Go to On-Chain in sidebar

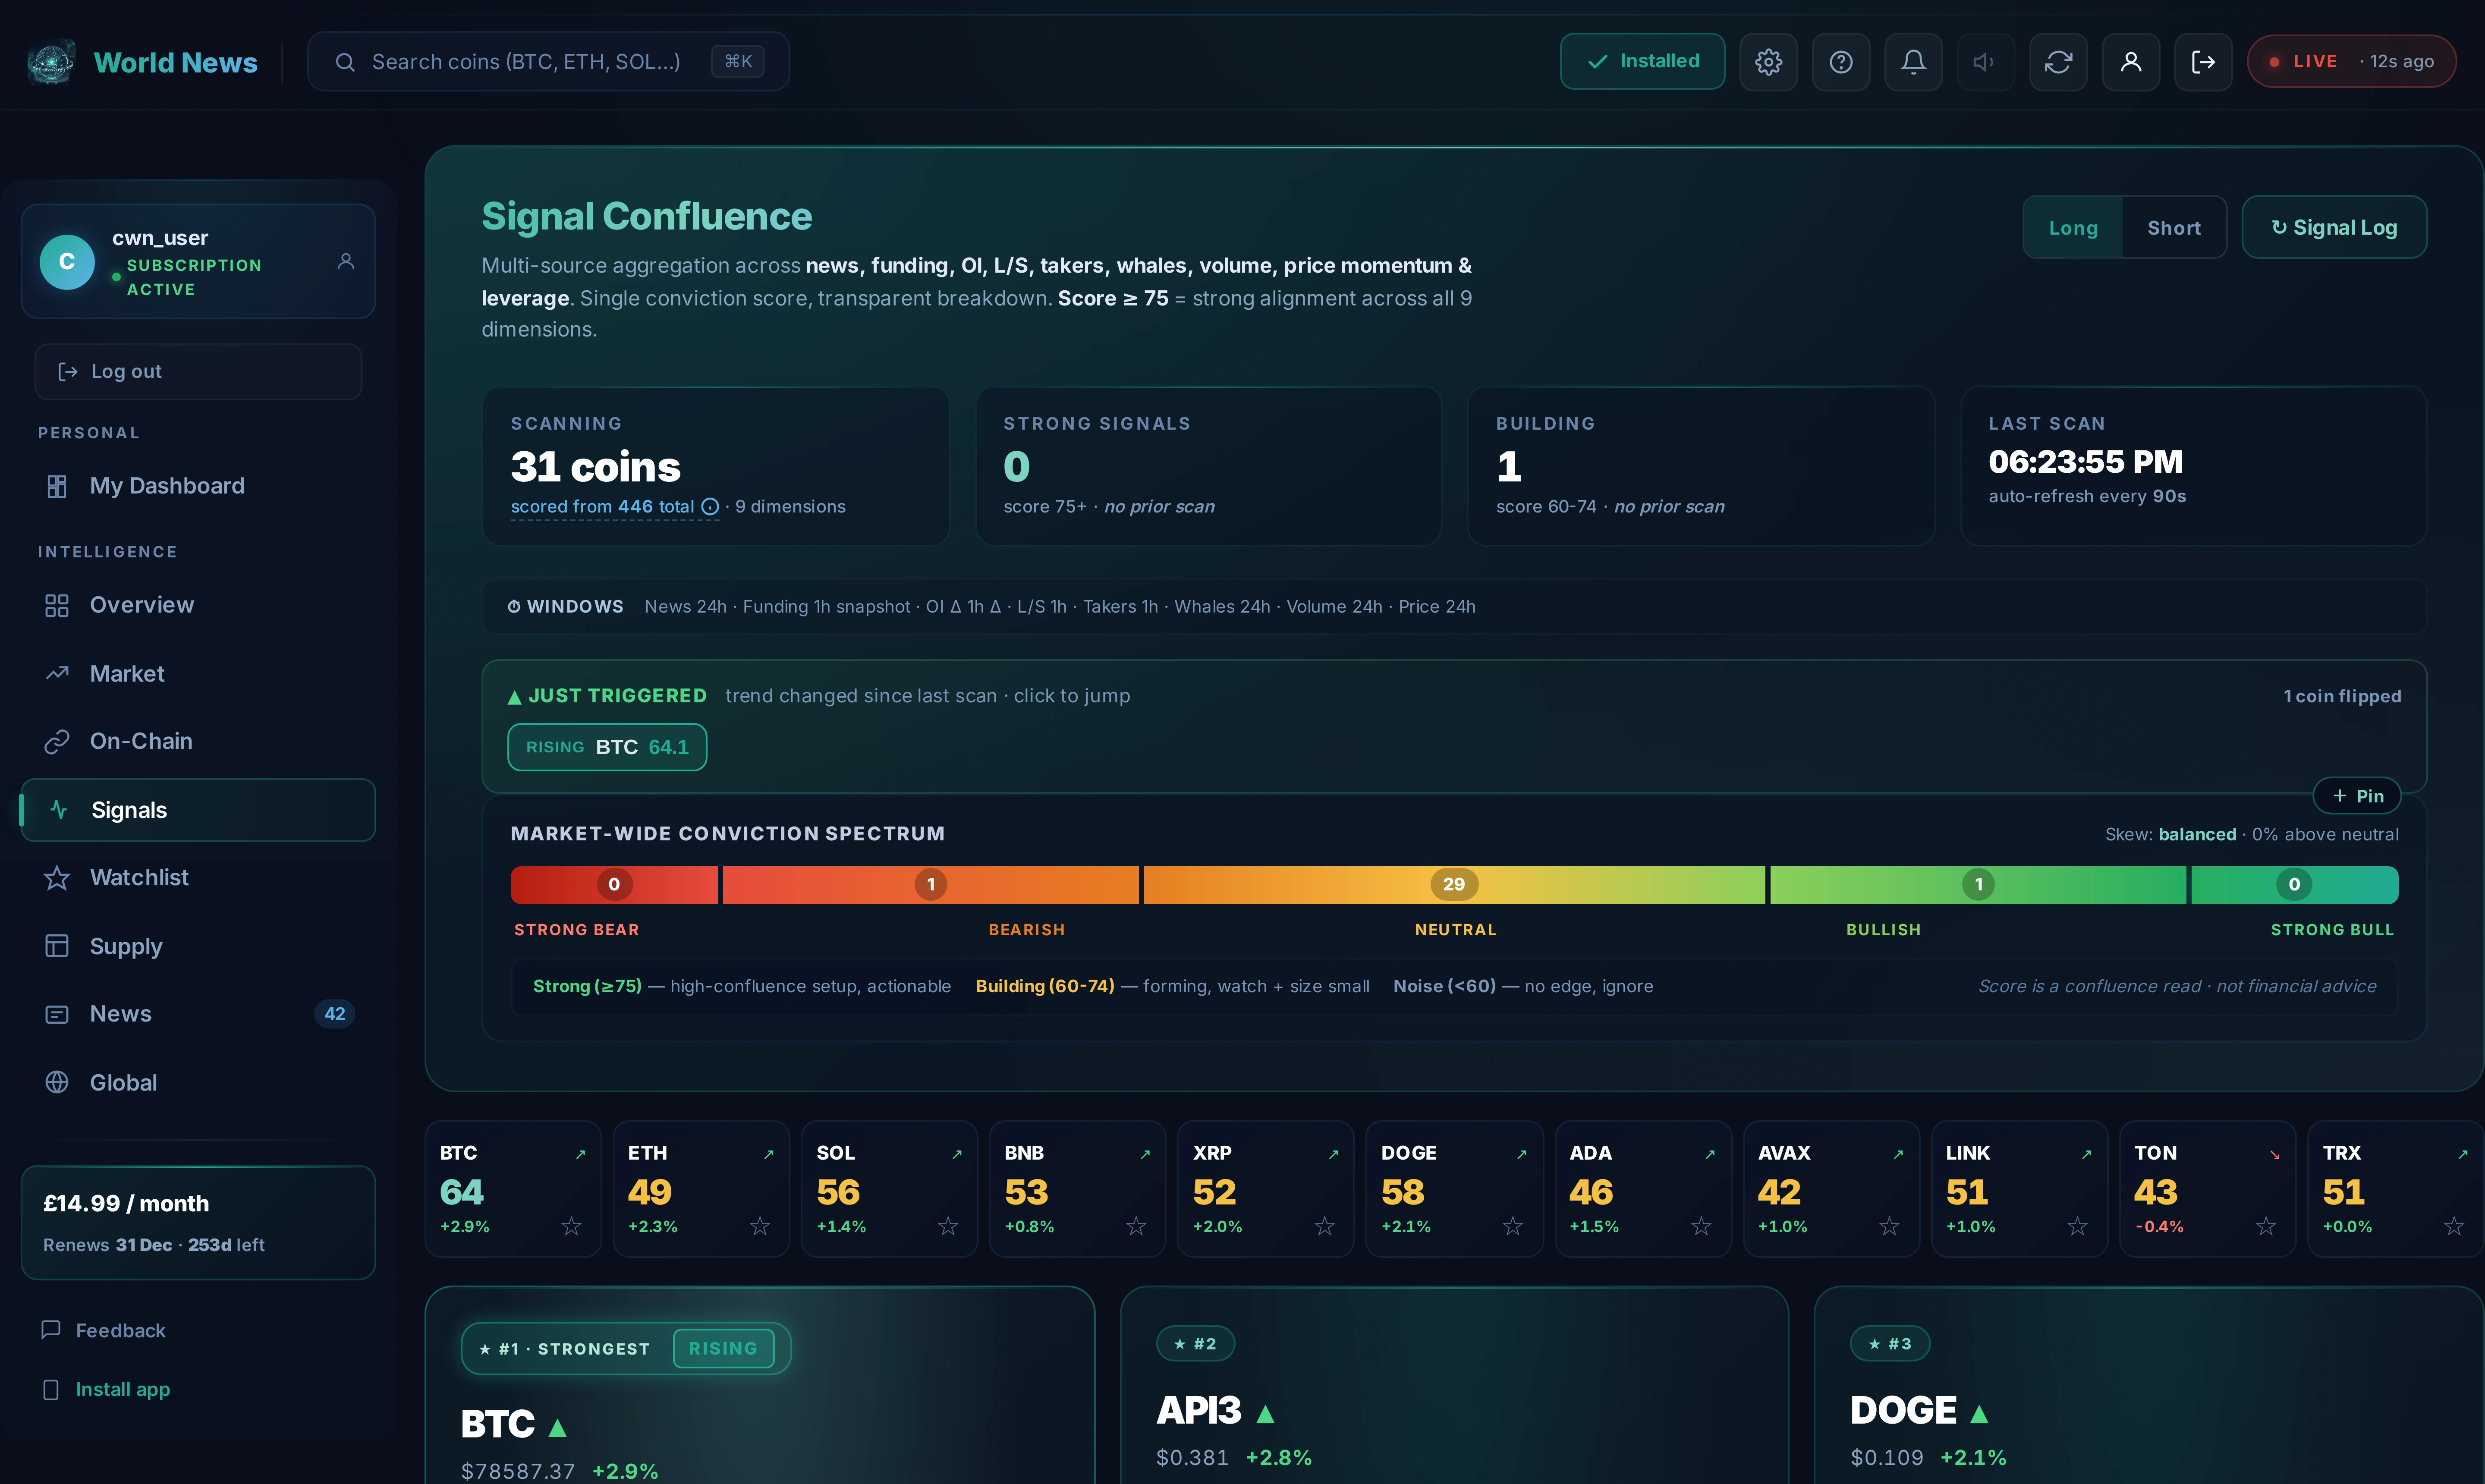198,742
